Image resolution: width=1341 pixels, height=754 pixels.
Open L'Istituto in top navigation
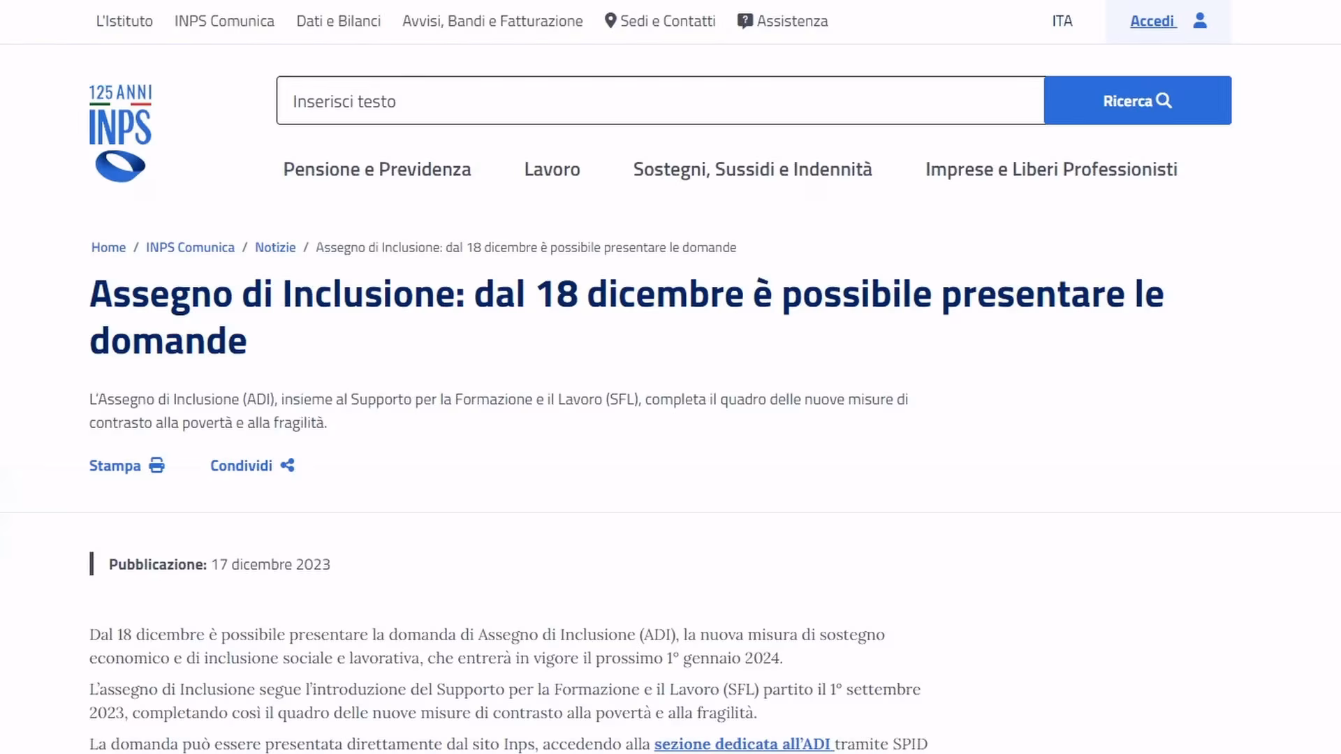click(124, 21)
